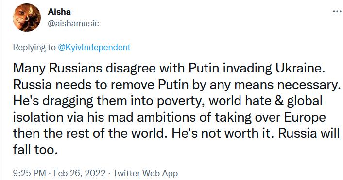Open the three-dot more options menu
Viewport: 343px width, 180px height.
click(x=338, y=11)
